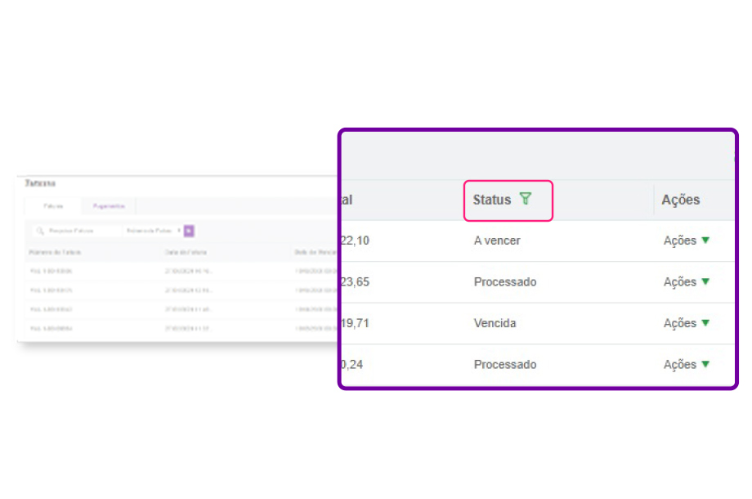Click the Status column header
The height and width of the screenshot is (499, 752).
click(492, 200)
